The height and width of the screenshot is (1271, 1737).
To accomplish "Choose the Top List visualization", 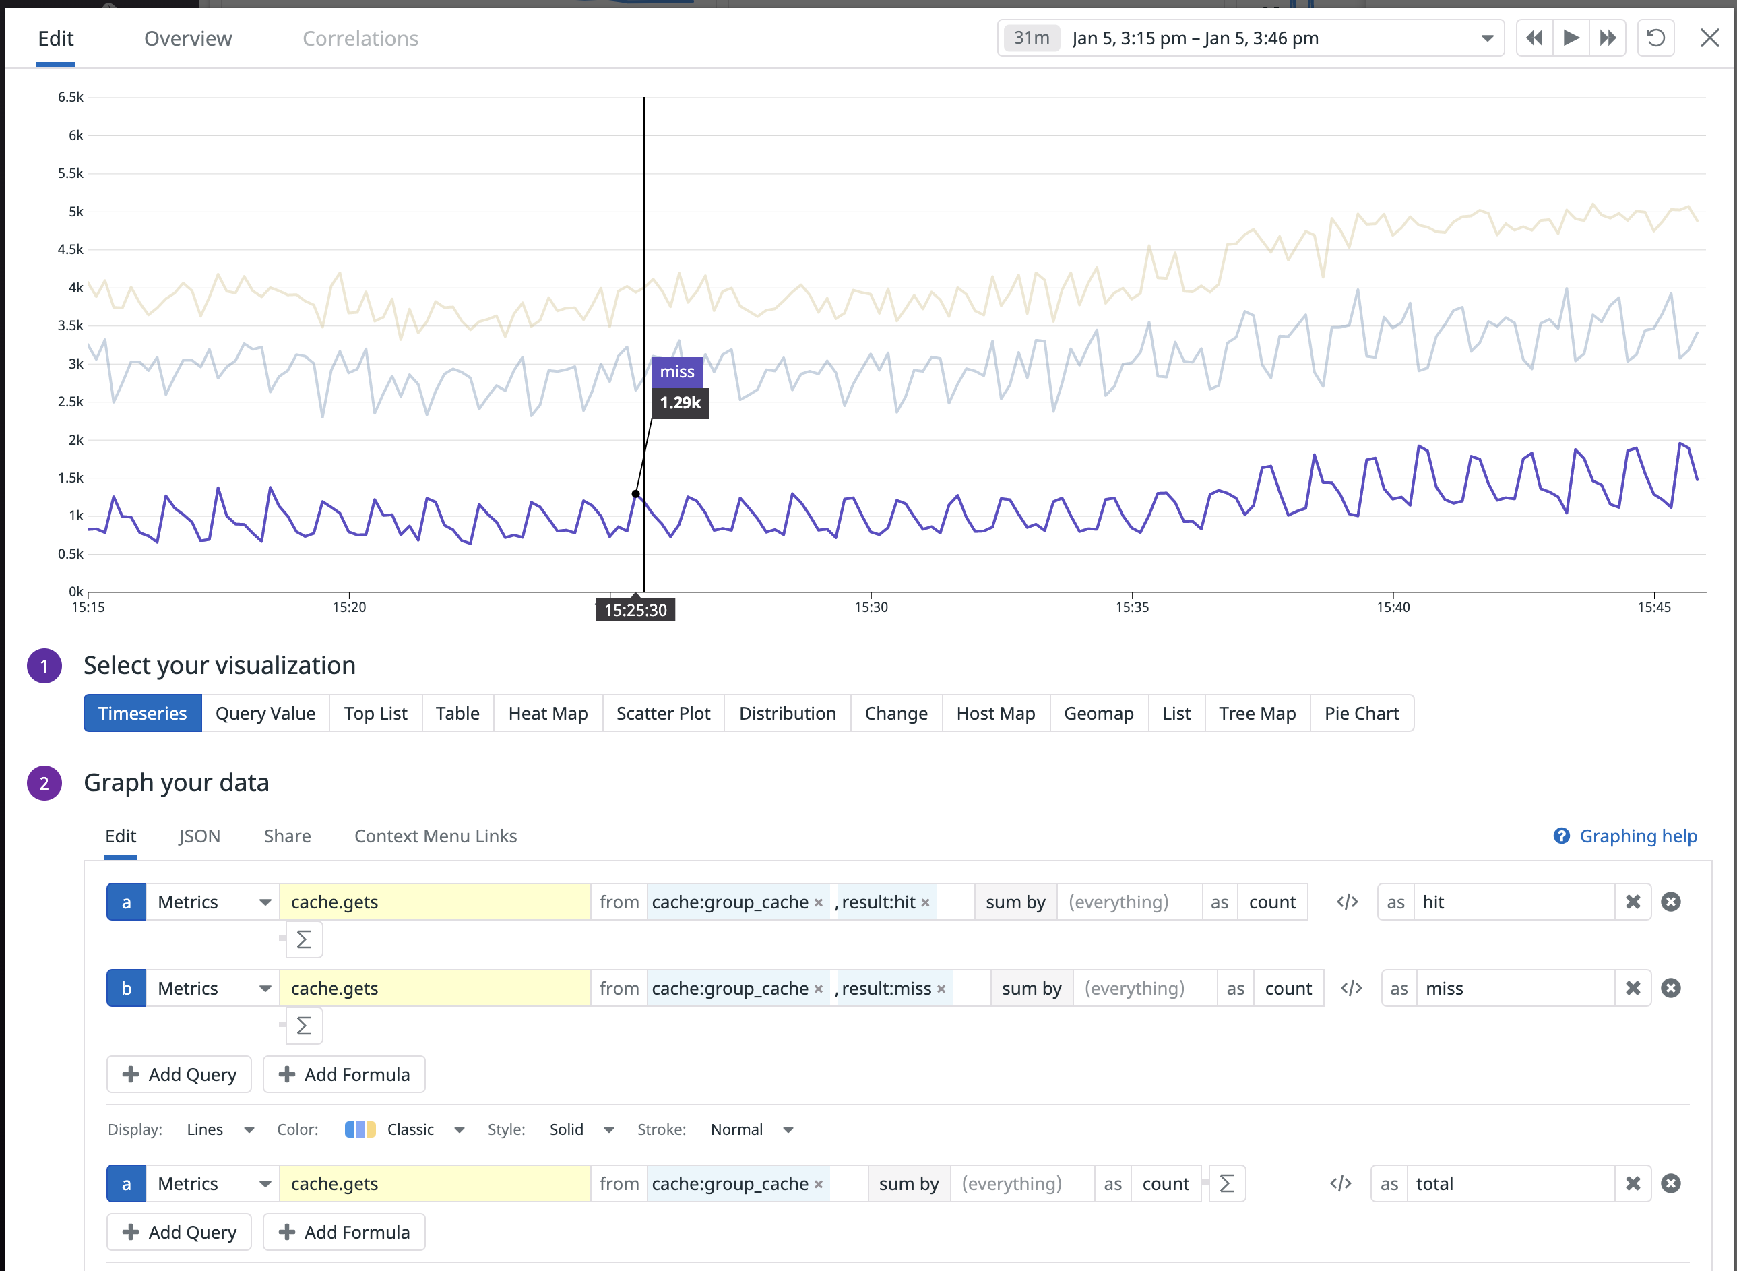I will coord(375,713).
